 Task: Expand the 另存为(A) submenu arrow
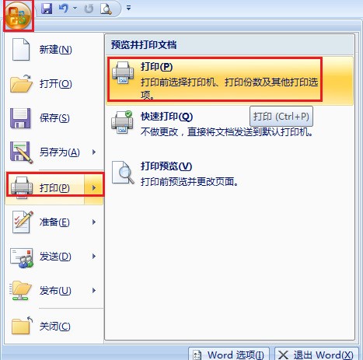(94, 152)
